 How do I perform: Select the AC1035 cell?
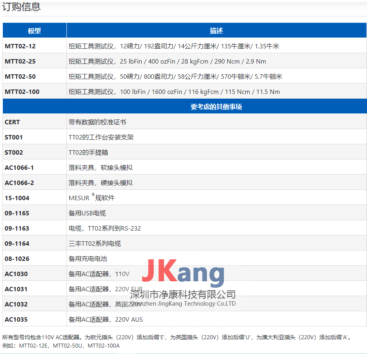pos(34,319)
